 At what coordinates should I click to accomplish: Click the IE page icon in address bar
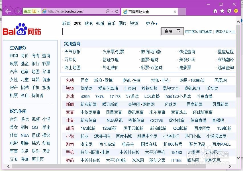[44, 11]
